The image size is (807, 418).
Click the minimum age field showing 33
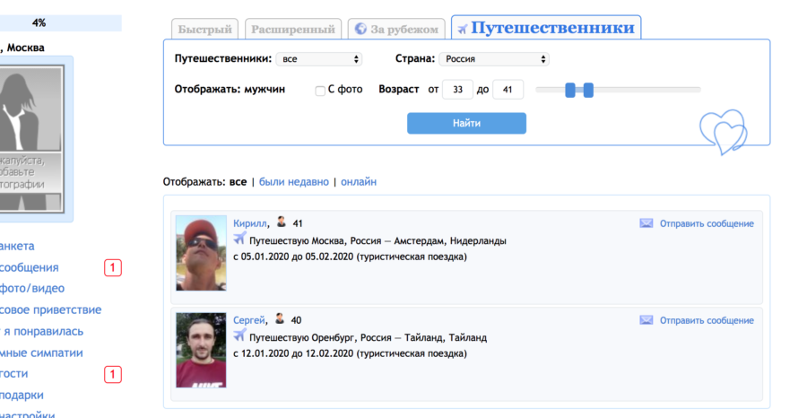coord(457,90)
